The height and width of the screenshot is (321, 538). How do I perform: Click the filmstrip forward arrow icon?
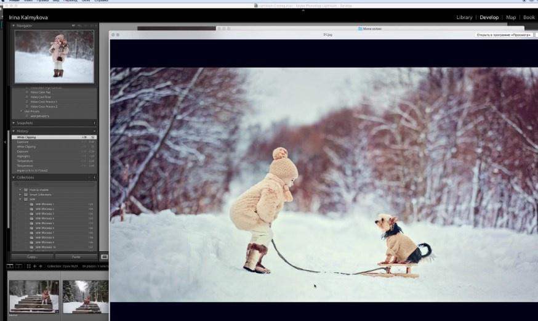click(40, 266)
